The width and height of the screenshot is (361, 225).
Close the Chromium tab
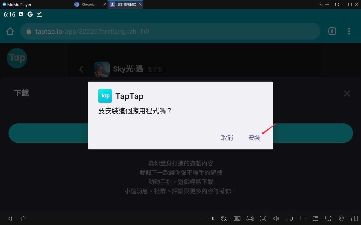(105, 5)
